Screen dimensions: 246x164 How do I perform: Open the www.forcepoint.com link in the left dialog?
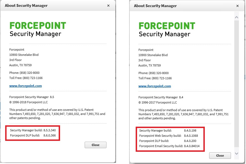click(x=26, y=86)
